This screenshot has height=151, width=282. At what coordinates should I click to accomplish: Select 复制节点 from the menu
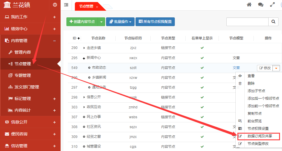255,113
